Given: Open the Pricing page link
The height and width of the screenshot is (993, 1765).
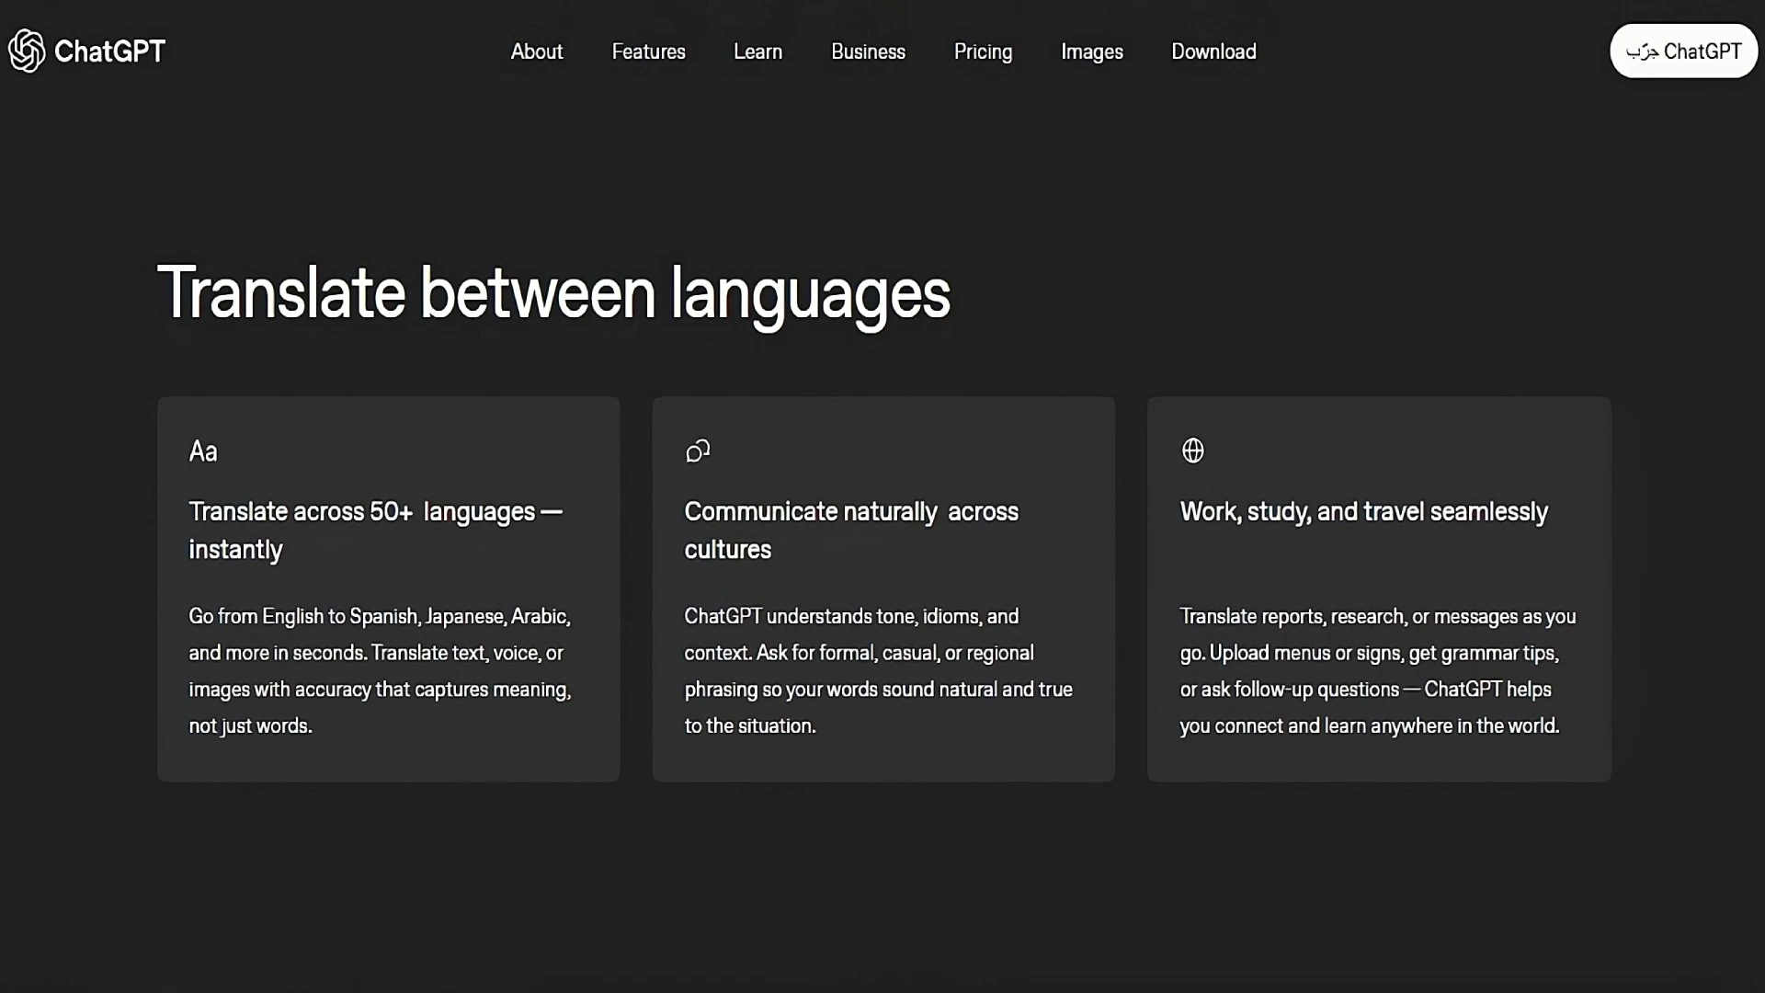Looking at the screenshot, I should [983, 51].
